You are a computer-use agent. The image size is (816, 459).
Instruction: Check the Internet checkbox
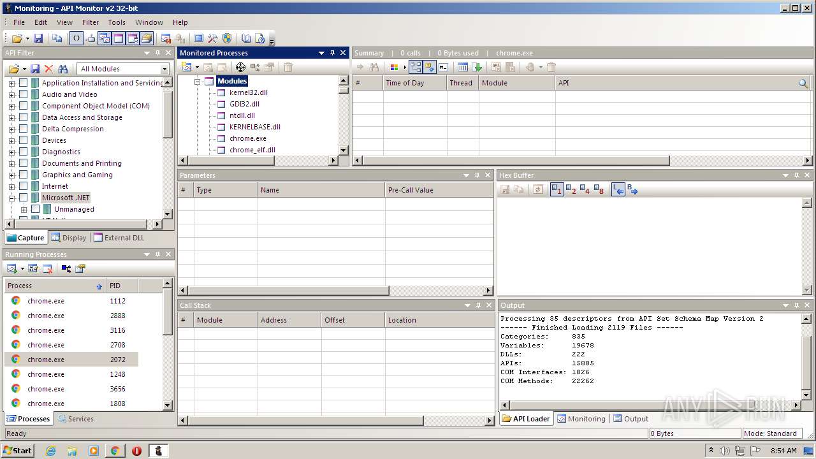24,186
